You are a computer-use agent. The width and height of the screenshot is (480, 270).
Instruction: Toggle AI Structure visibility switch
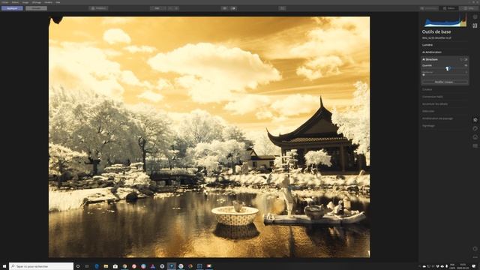[x=466, y=59]
